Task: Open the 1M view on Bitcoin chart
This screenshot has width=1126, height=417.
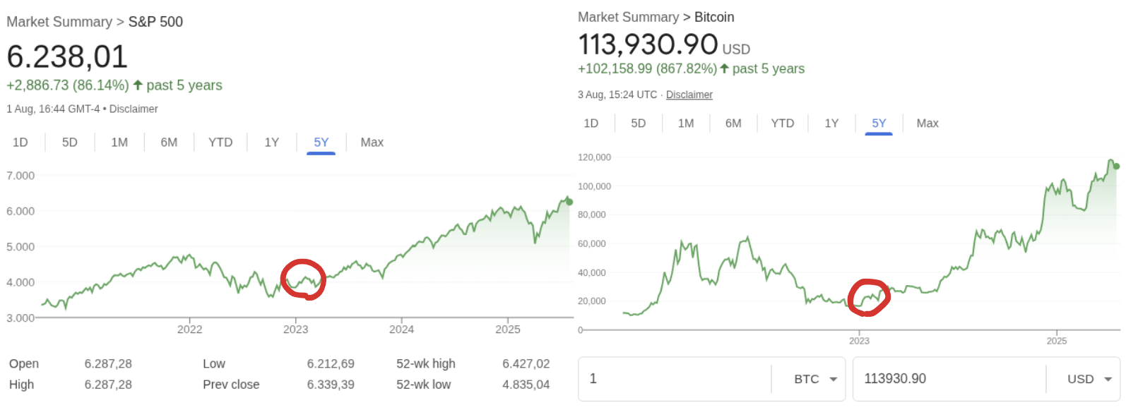Action: (x=685, y=123)
